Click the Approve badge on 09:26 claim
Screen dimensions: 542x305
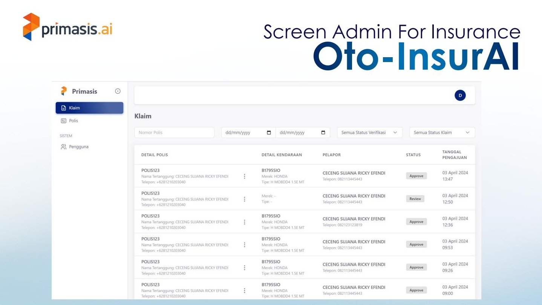coord(416,267)
